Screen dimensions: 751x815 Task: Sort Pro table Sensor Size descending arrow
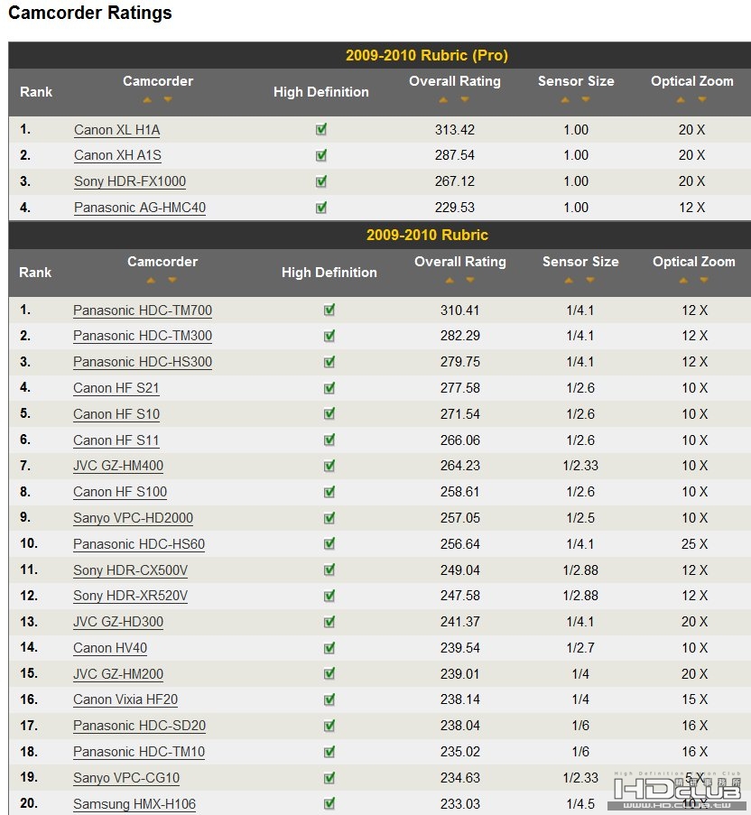pyautogui.click(x=586, y=99)
